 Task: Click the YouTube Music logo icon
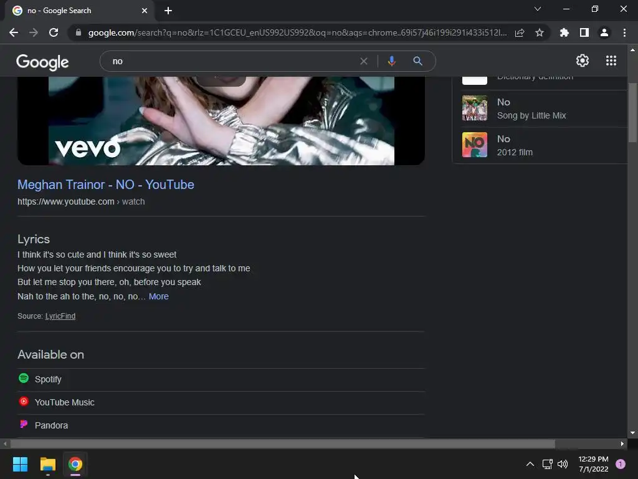(x=24, y=402)
